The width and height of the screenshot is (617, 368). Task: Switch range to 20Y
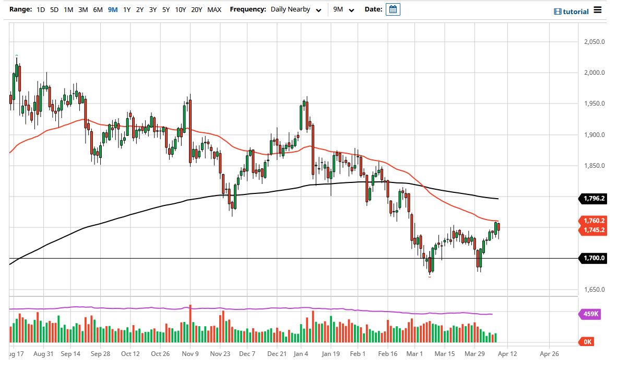tap(197, 10)
